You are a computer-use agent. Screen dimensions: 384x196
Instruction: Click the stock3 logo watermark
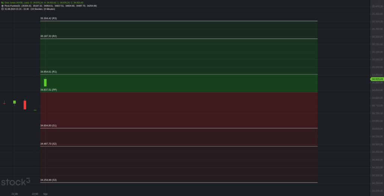pyautogui.click(x=16, y=182)
